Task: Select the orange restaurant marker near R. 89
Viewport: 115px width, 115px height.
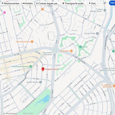Action: click(43, 9)
